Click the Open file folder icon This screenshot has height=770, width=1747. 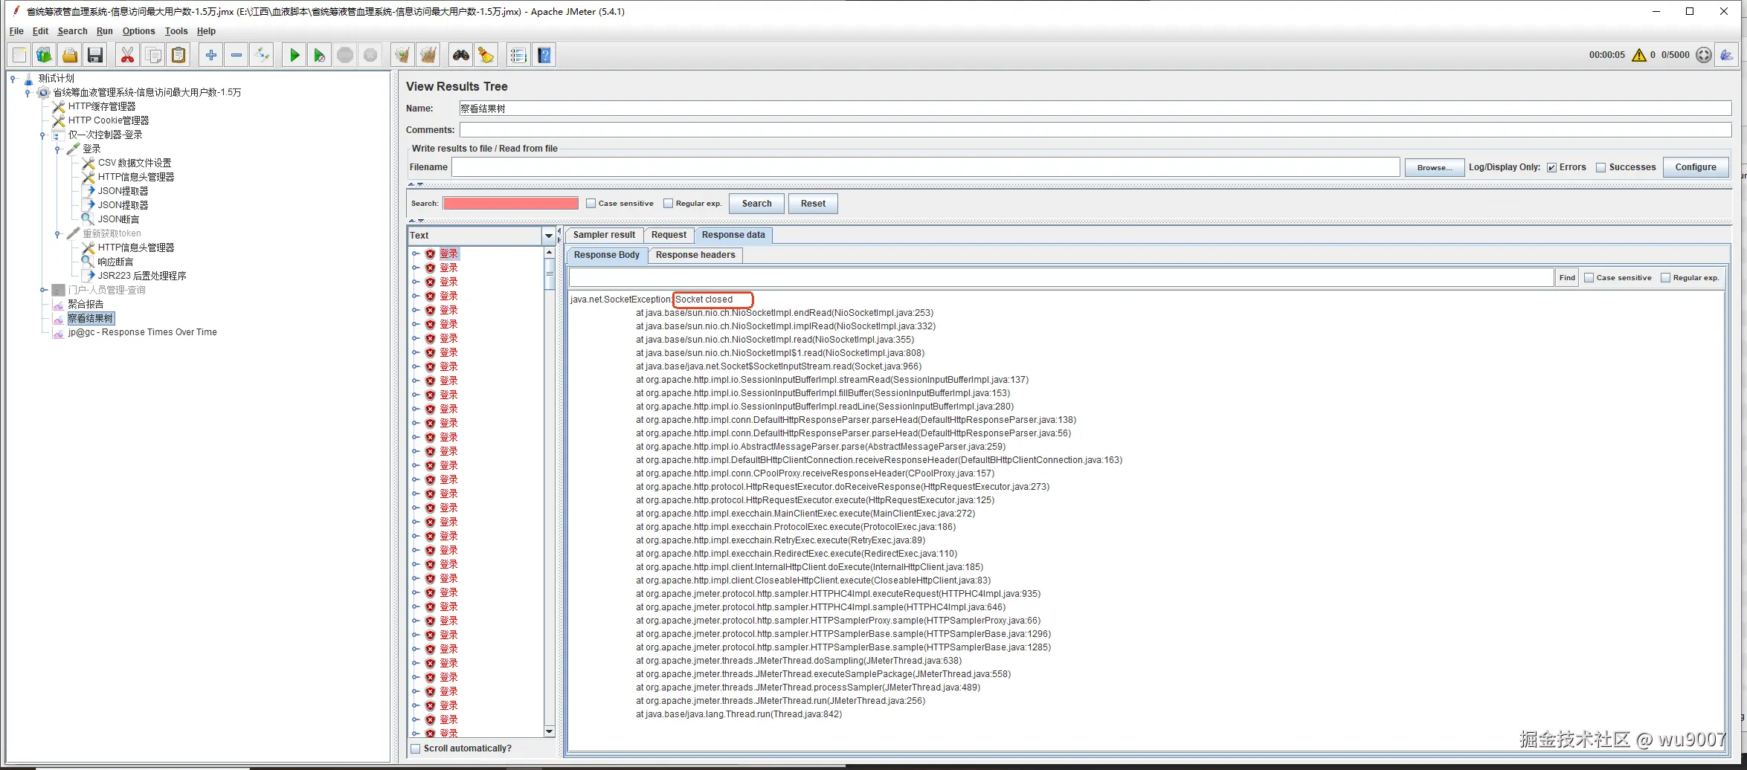pyautogui.click(x=70, y=55)
